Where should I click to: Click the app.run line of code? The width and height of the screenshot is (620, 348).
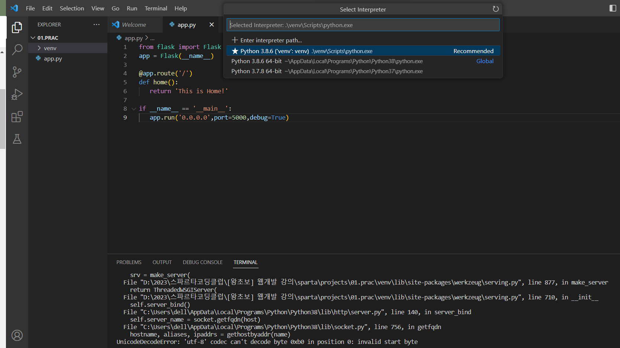219,118
